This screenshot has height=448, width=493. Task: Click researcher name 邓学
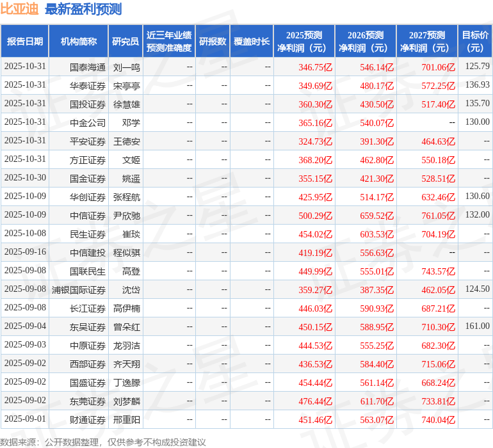pos(131,123)
